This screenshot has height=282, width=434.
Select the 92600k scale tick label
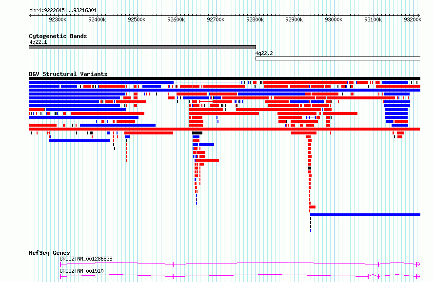(176, 19)
